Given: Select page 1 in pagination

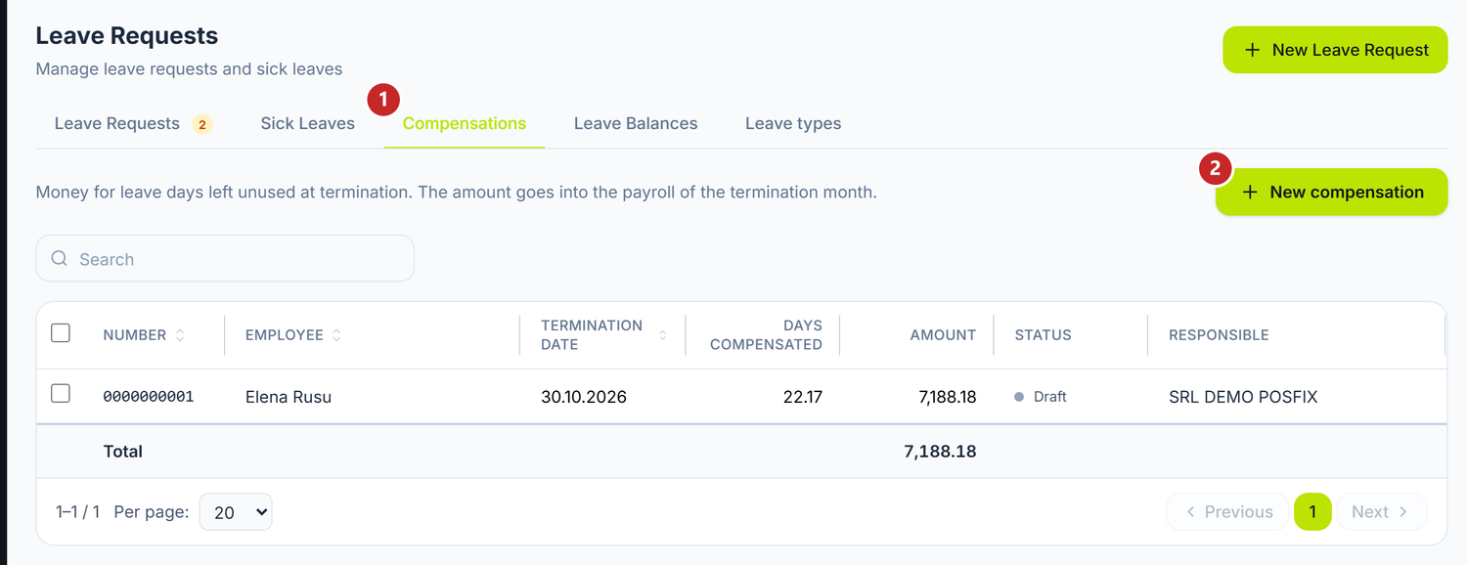Looking at the screenshot, I should [x=1312, y=512].
